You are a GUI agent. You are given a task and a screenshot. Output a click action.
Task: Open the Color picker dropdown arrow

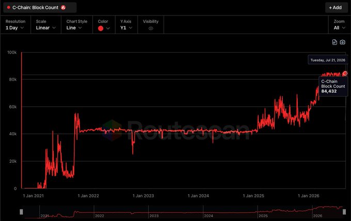[108, 28]
